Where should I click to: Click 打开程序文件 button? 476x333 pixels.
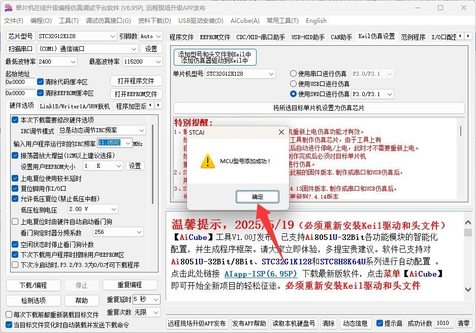[x=136, y=81]
